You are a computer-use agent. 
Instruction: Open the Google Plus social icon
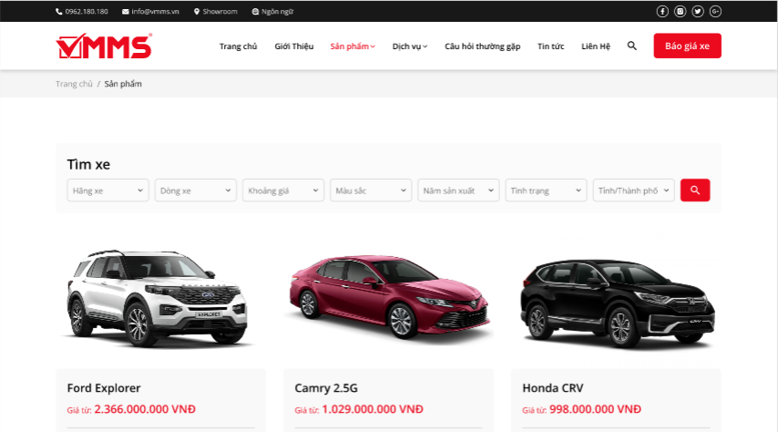716,11
